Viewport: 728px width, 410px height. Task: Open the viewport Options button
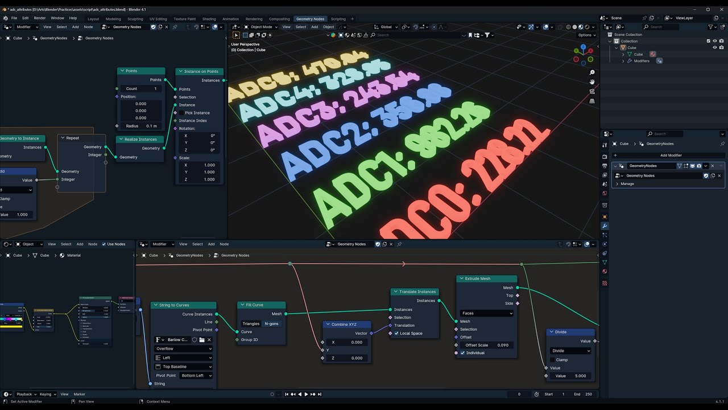click(x=586, y=35)
